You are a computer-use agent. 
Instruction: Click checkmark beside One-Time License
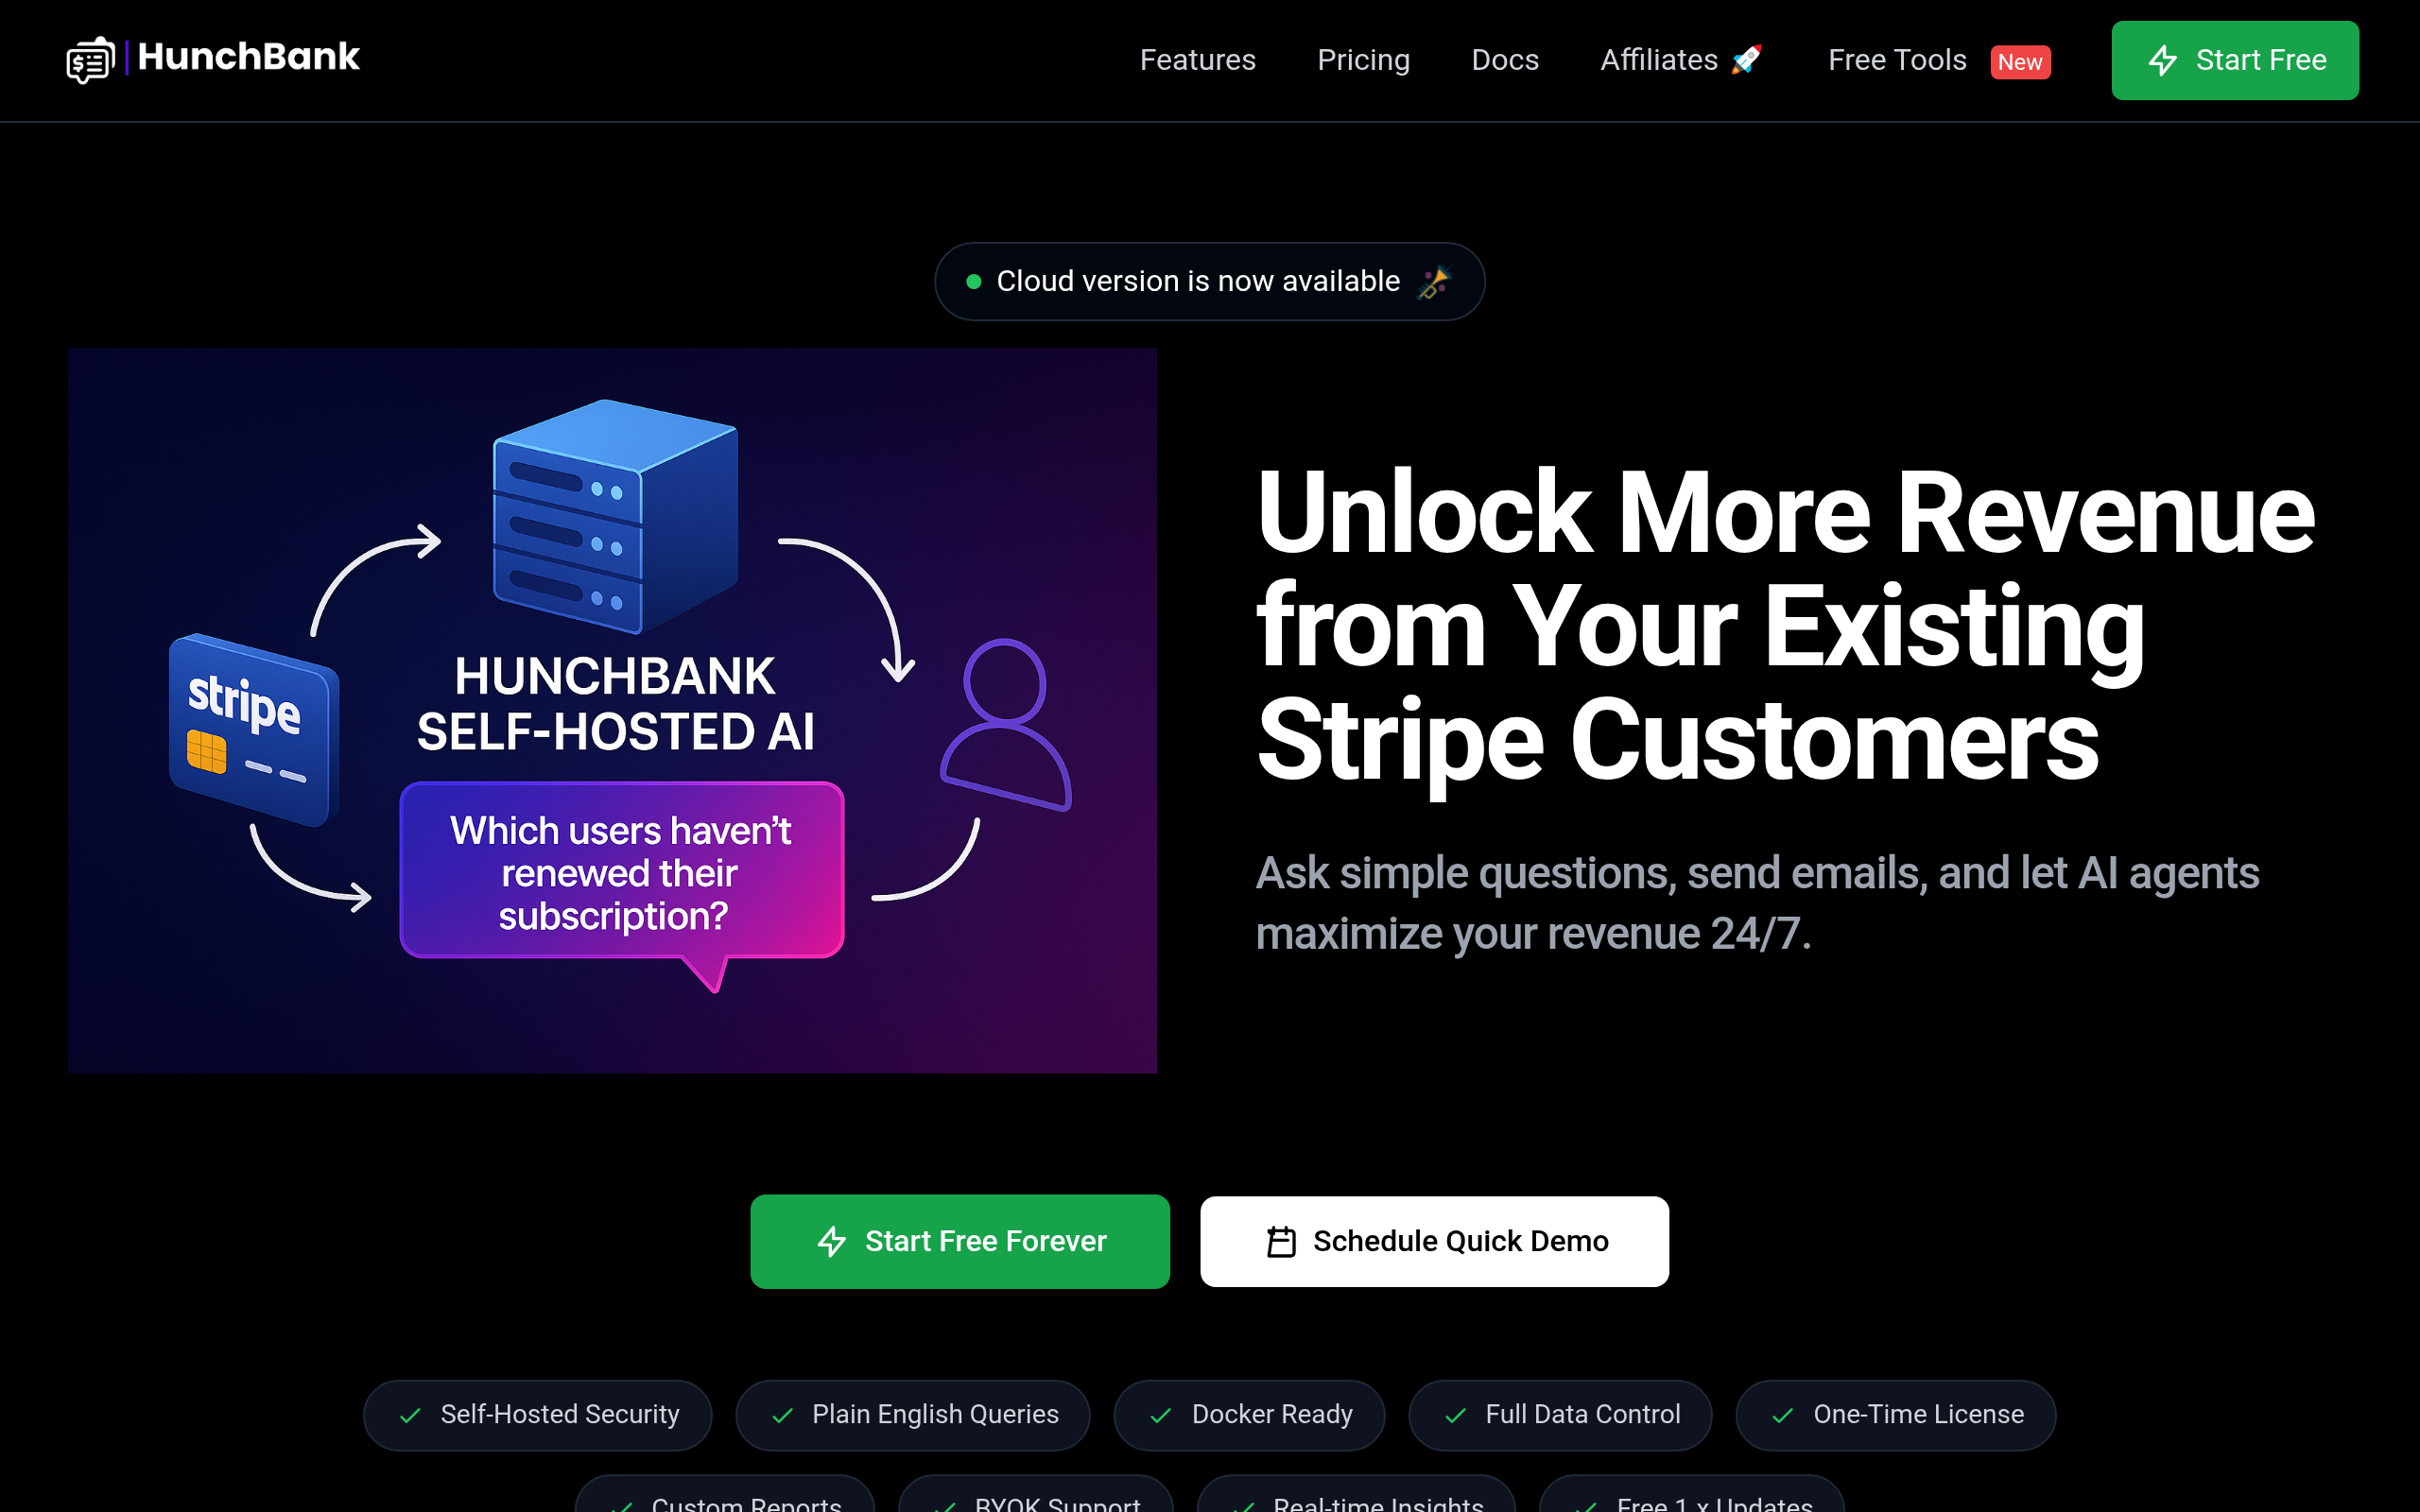pos(1783,1415)
